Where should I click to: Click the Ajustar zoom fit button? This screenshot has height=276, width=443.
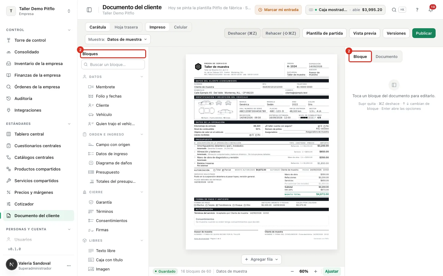click(x=332, y=271)
